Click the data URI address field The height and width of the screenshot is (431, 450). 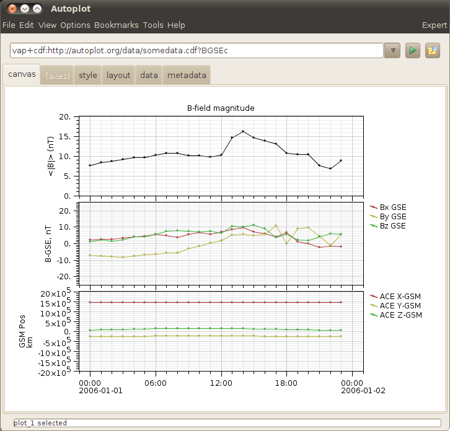(x=196, y=50)
